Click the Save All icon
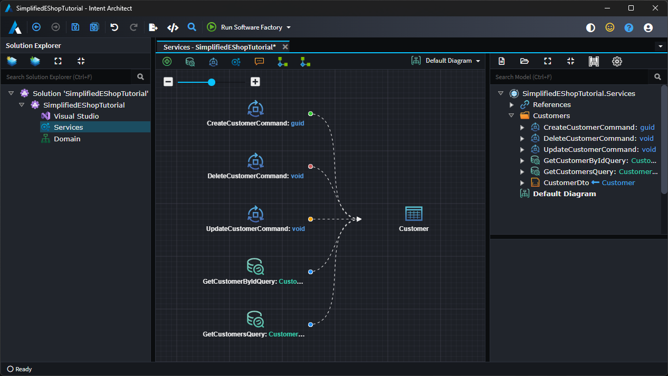 point(94,27)
